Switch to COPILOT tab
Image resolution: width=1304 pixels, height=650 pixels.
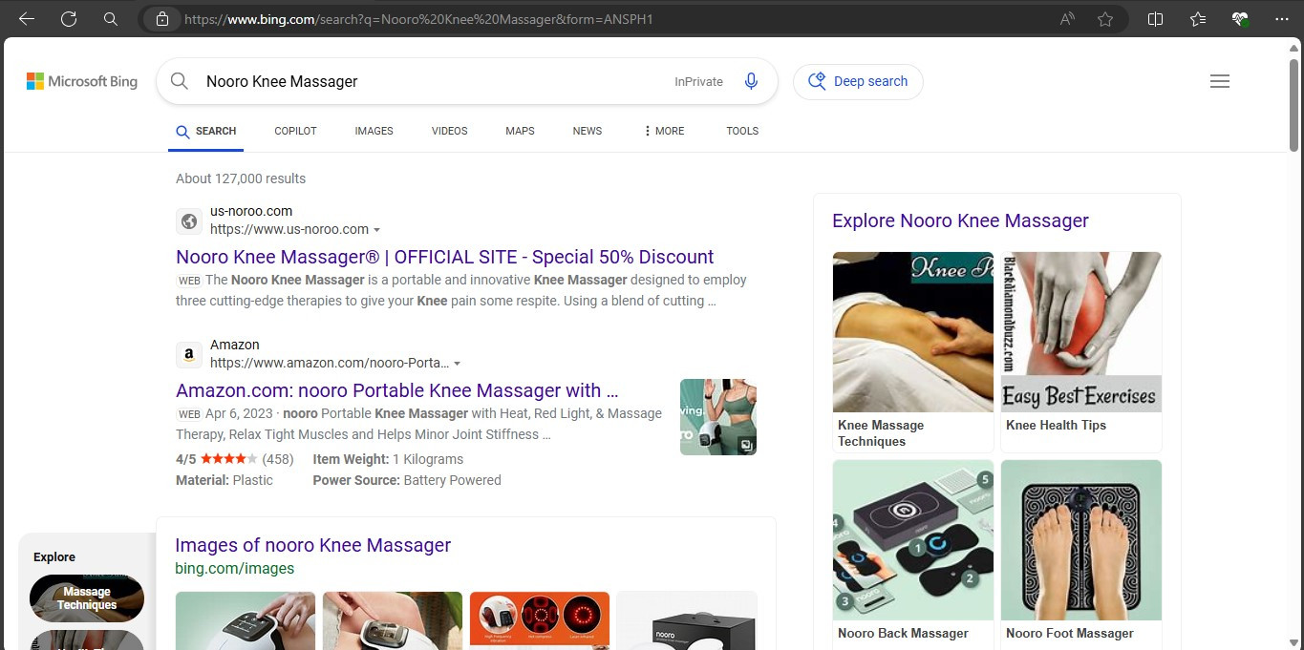click(295, 131)
